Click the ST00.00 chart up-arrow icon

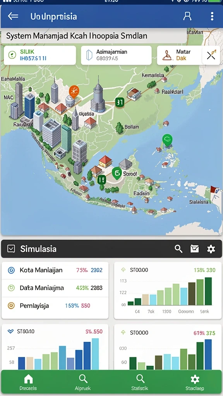pos(124,270)
